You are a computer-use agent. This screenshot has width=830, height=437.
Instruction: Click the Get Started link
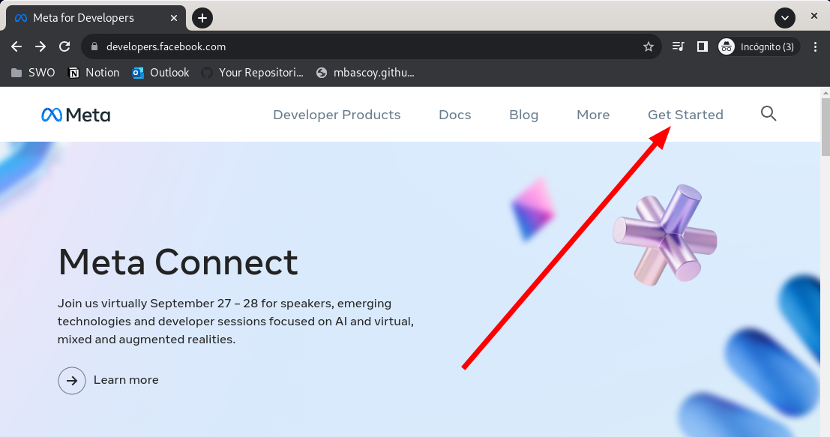(685, 115)
